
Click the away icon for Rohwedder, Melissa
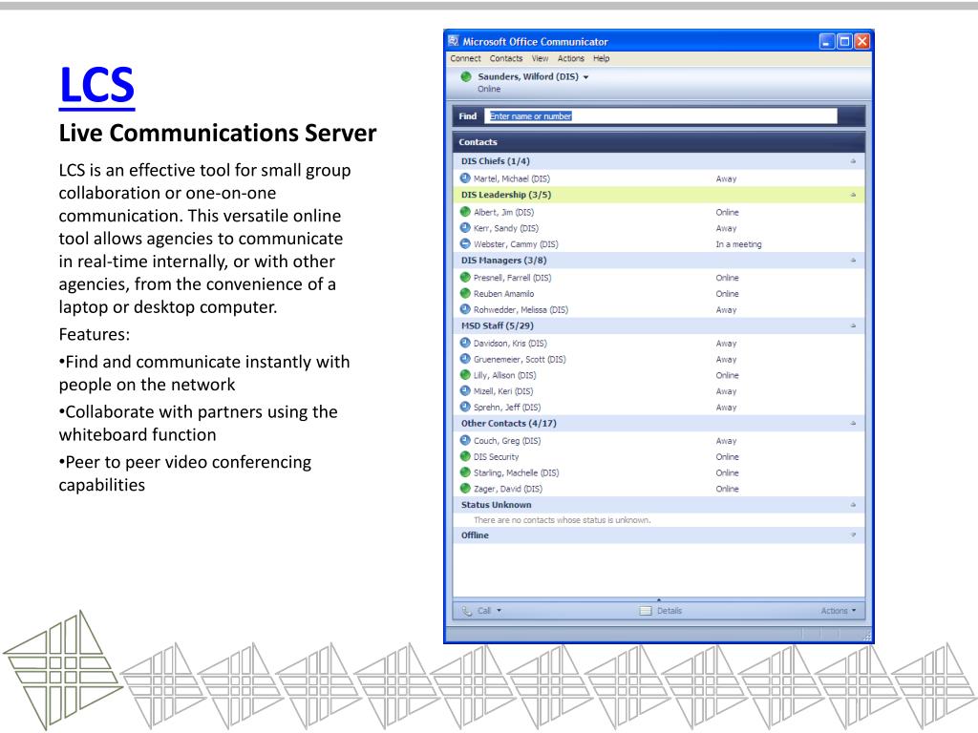(x=465, y=310)
